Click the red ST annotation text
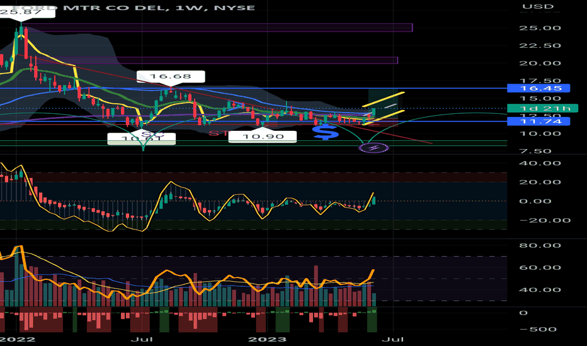 [219, 133]
